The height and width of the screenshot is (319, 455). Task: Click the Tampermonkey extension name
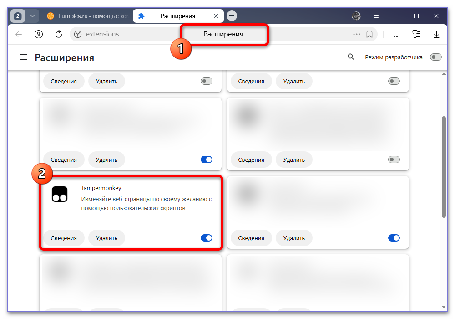pos(101,188)
